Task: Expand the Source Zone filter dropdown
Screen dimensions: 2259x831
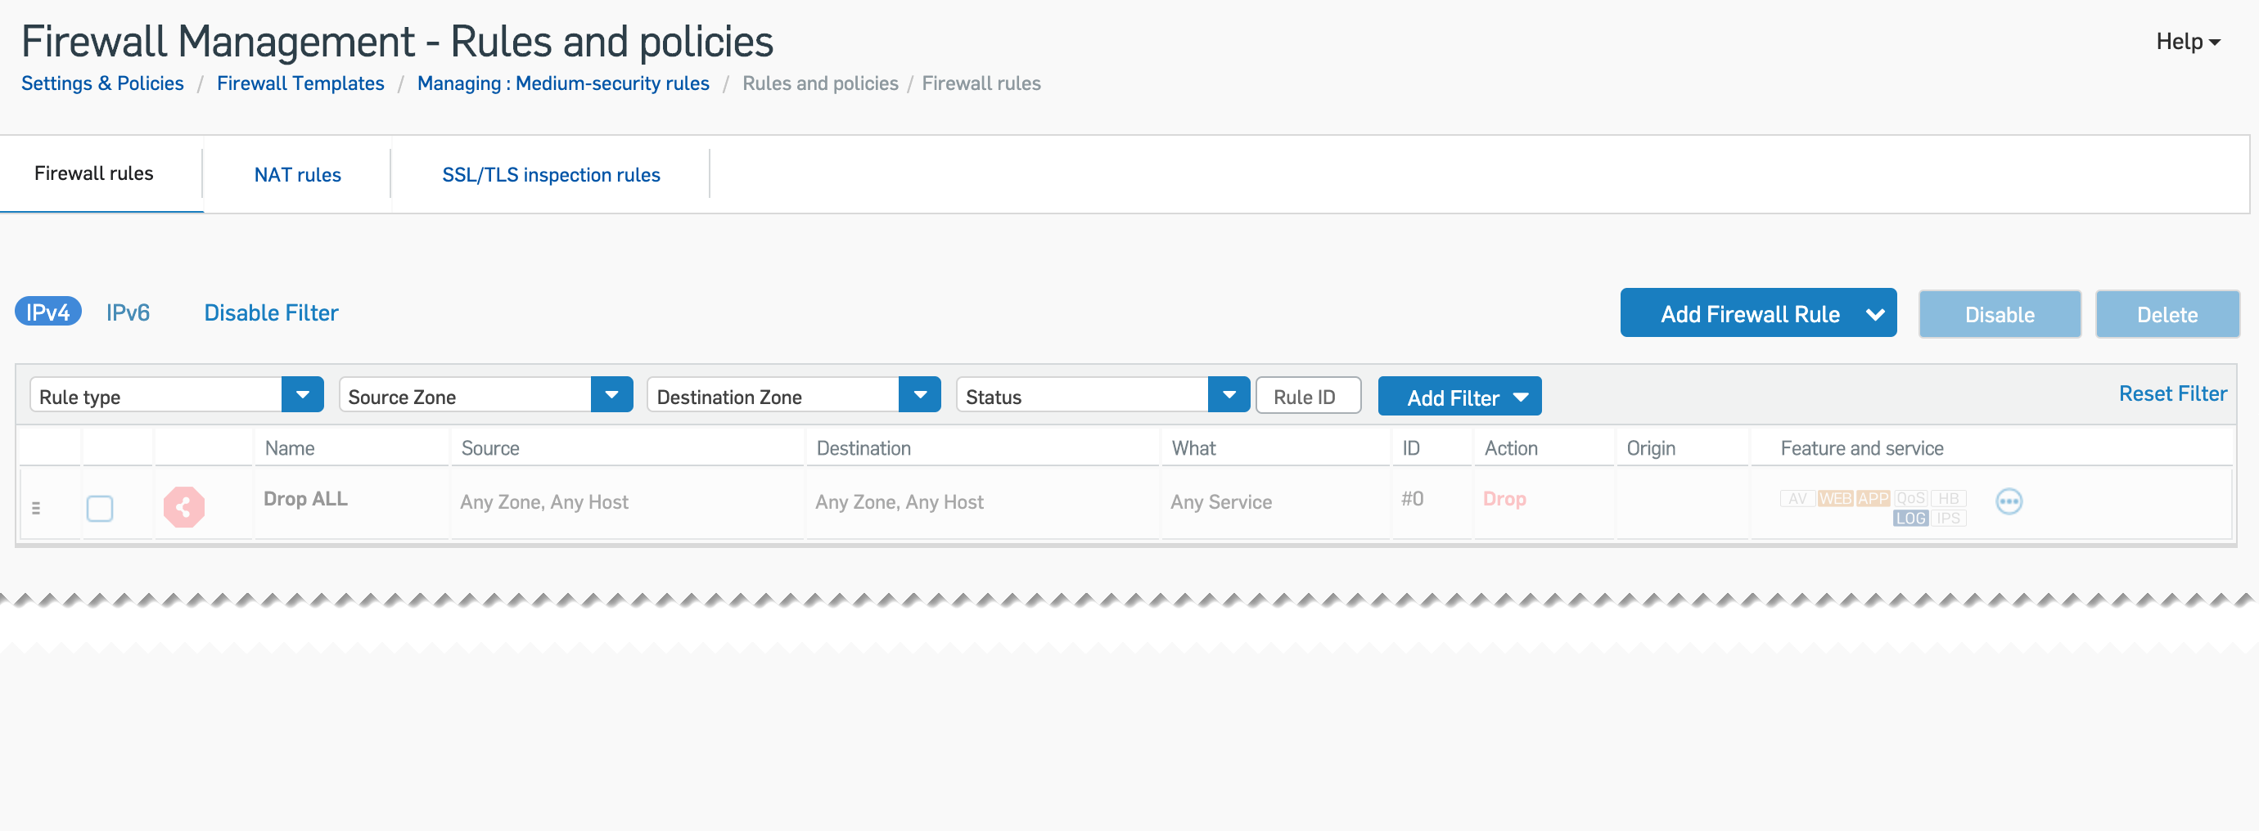Action: click(611, 394)
